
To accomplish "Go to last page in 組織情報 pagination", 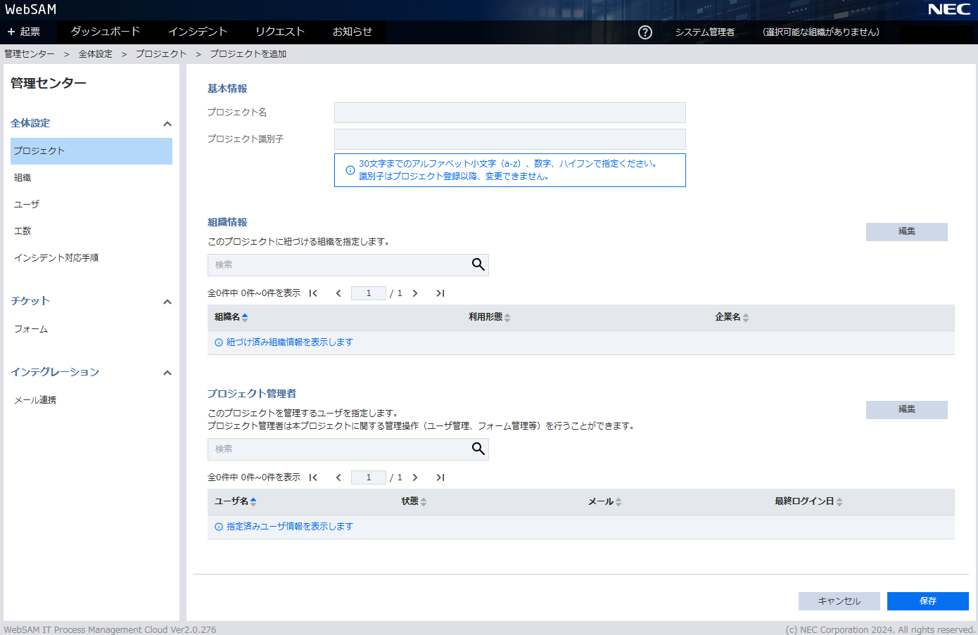I will 440,293.
